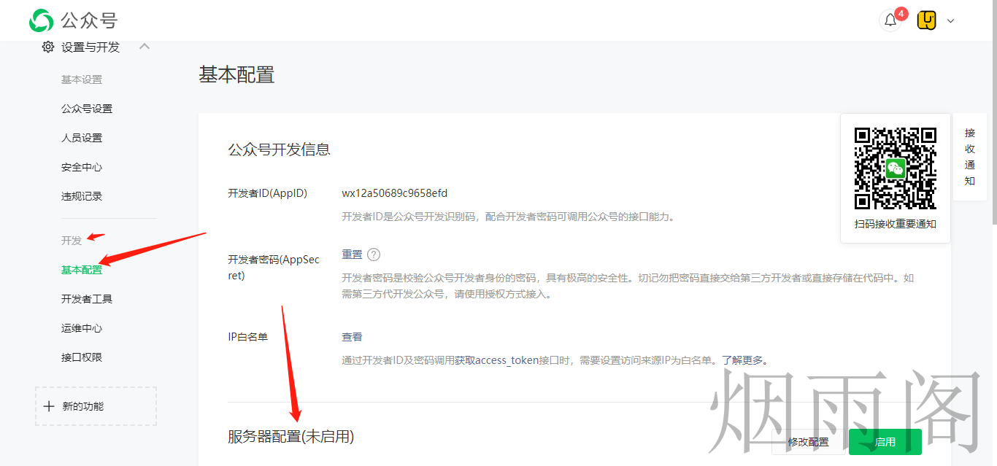This screenshot has height=466, width=997.
Task: Click the QR code image
Action: pos(896,168)
